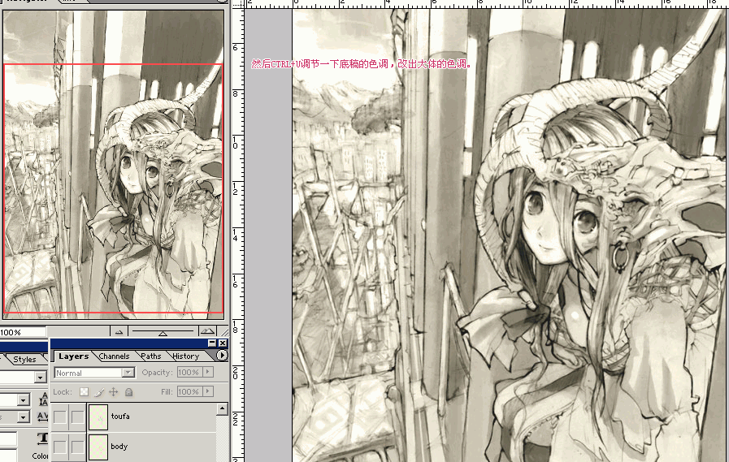Toggle lock image pixels brush icon
This screenshot has height=462, width=729.
point(99,392)
